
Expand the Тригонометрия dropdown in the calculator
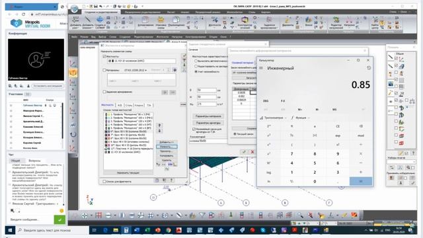tap(273, 118)
